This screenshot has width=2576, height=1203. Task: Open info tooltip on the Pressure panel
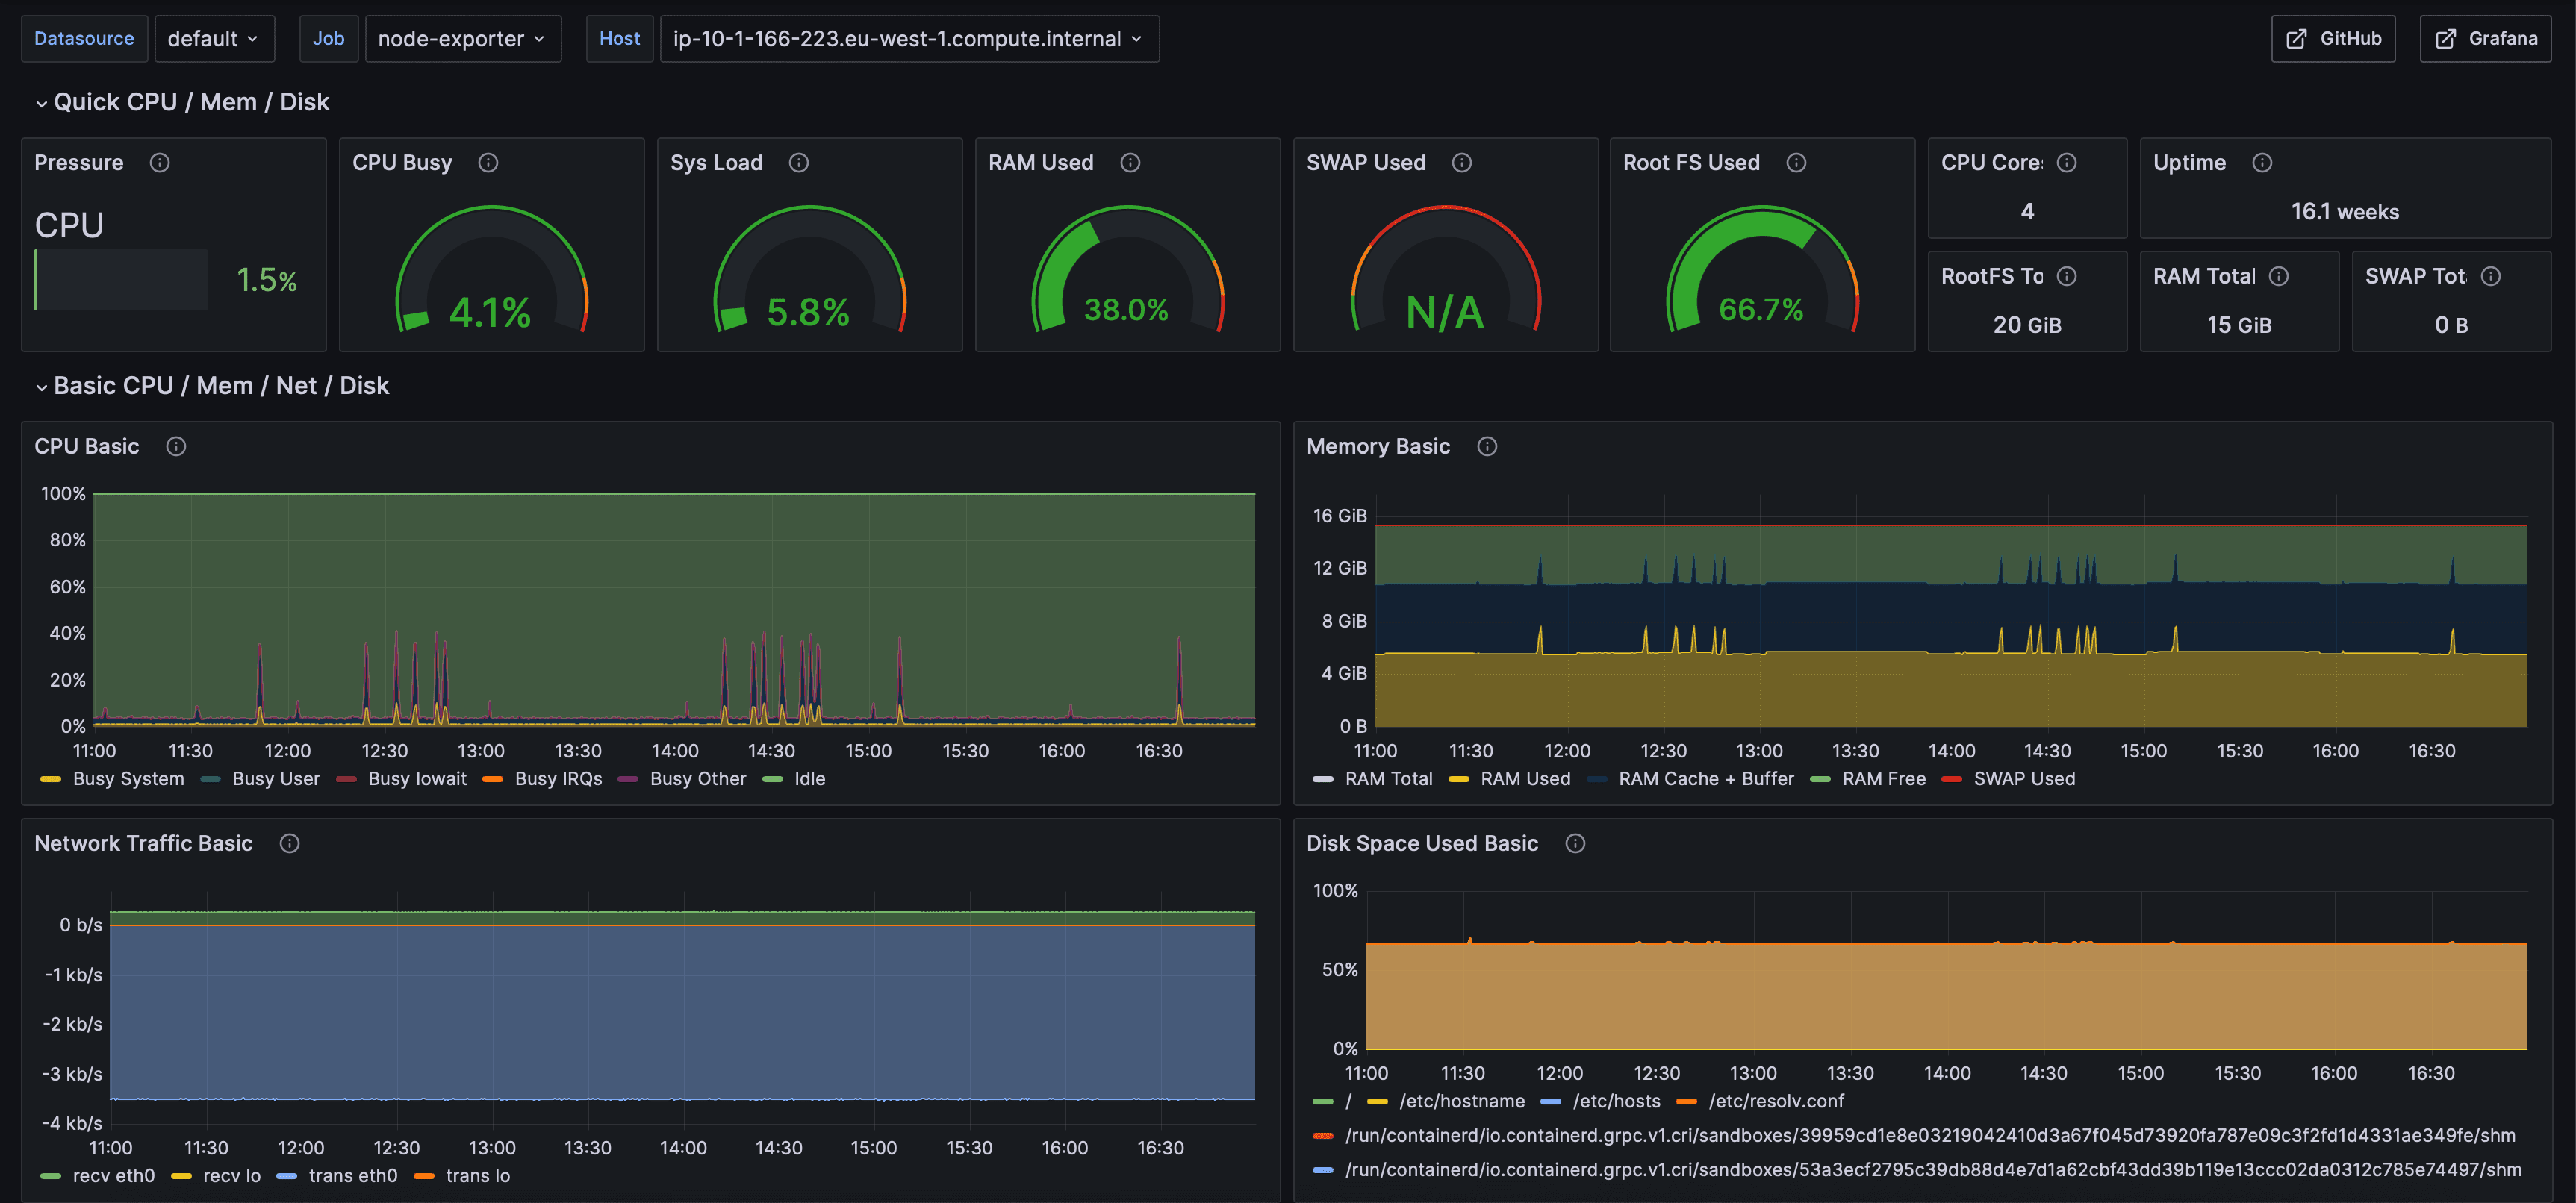click(160, 162)
